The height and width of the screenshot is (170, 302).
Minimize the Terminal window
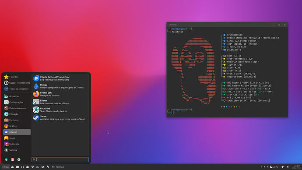coord(274,25)
